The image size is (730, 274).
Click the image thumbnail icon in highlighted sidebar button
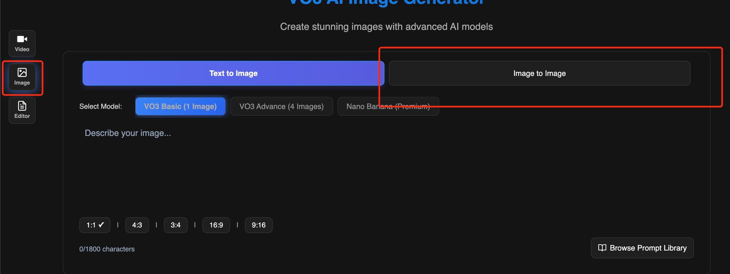22,72
